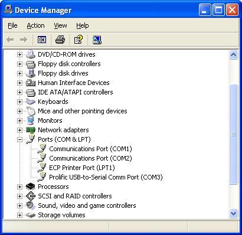Click the COM1 port connector icon

(42, 149)
